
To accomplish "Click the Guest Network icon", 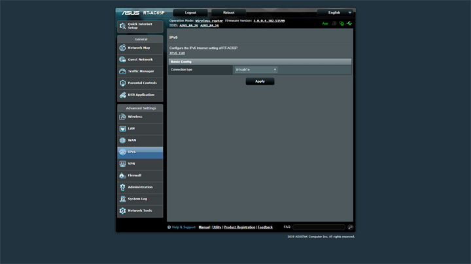I will pos(122,59).
